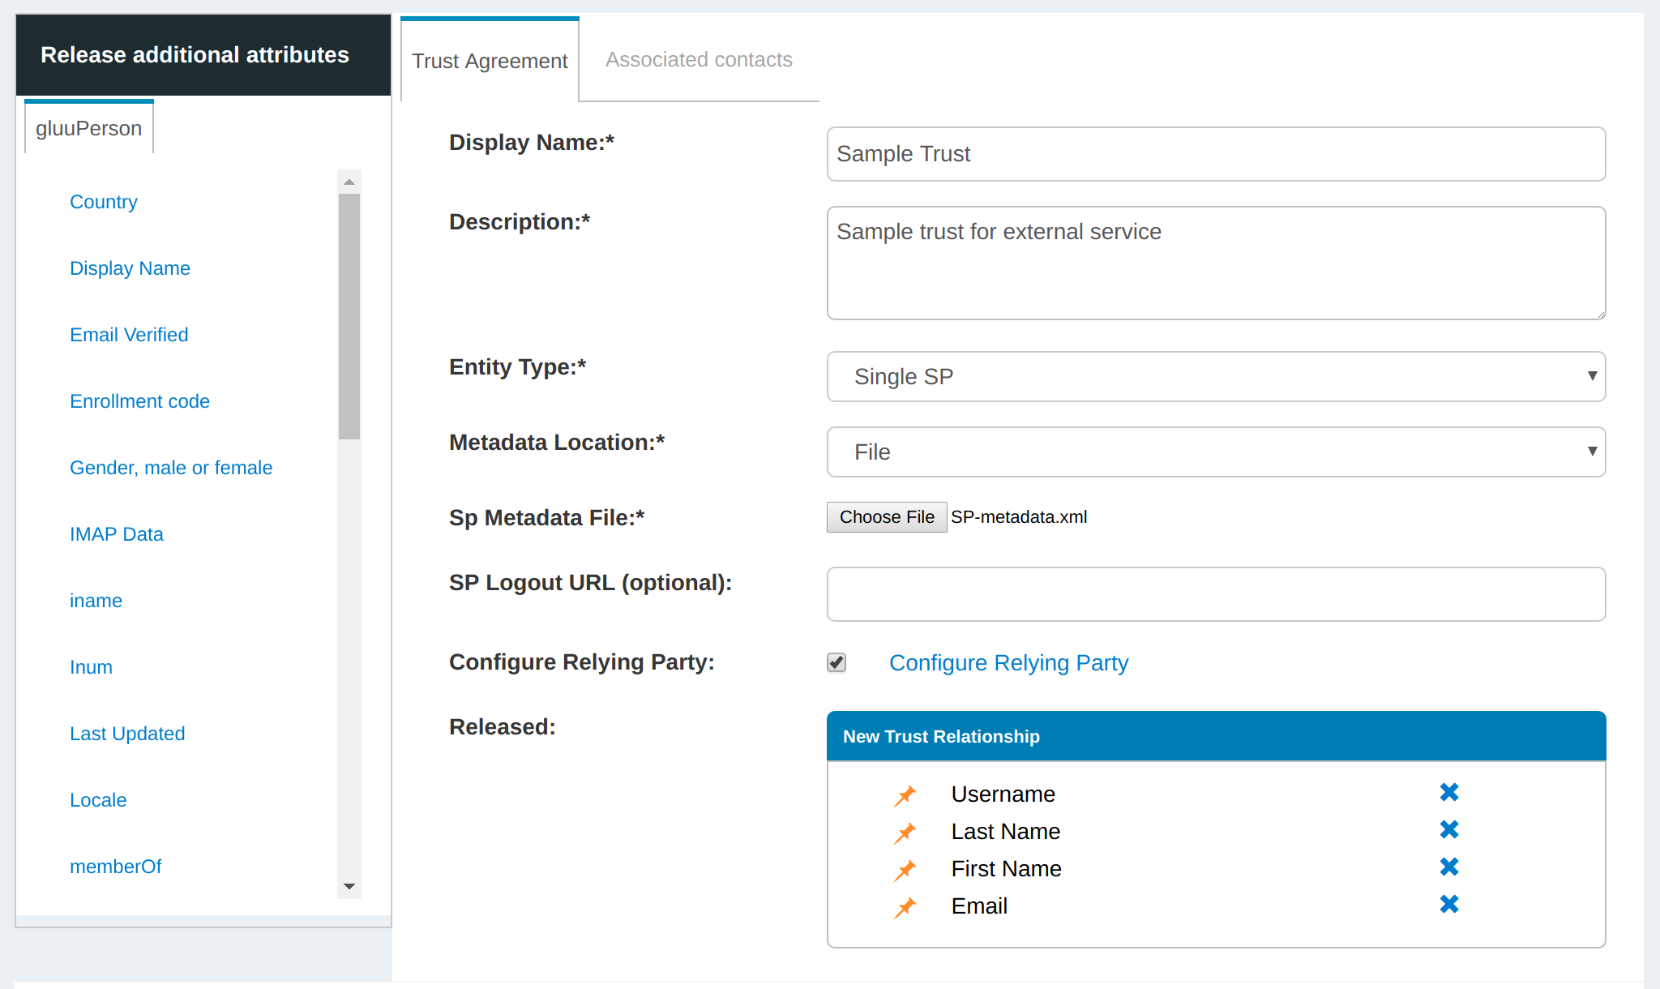Click the pin icon beside First Name

pyautogui.click(x=905, y=870)
